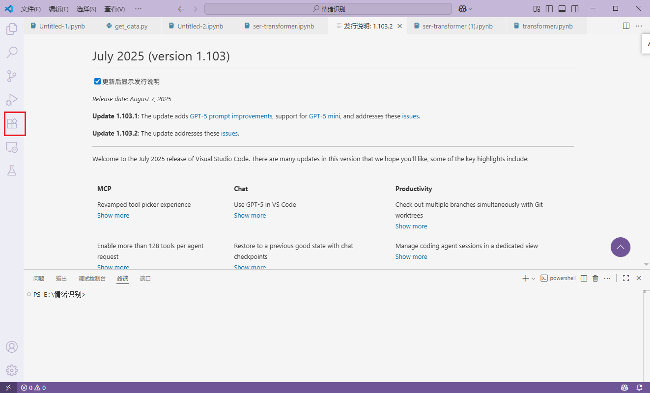650x393 pixels.
Task: Expand Use GPT-5 in VS Code Show more
Action: (x=250, y=215)
